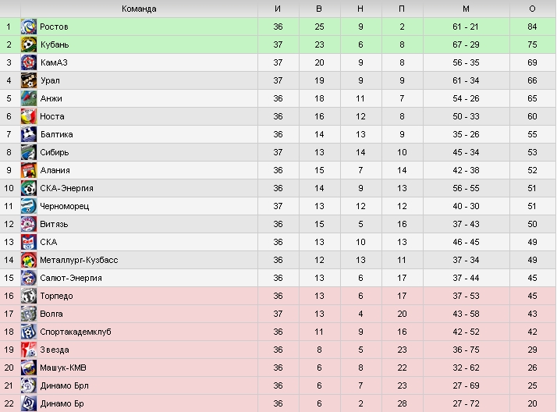Click the Носта club logo icon

tap(28, 116)
